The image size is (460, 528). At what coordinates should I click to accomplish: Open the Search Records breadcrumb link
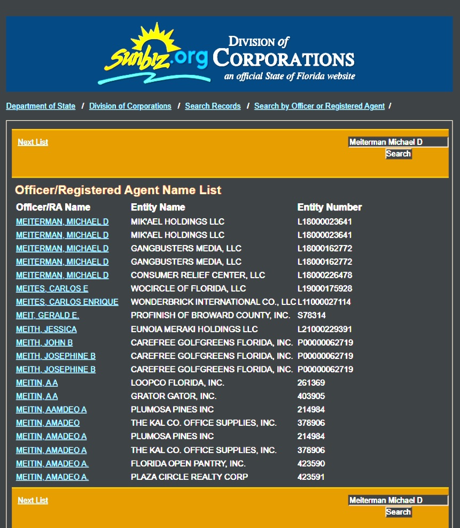(213, 106)
